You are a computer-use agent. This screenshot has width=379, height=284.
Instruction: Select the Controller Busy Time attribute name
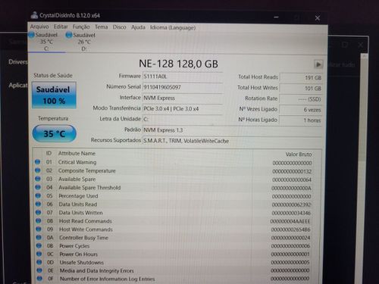tap(84, 238)
